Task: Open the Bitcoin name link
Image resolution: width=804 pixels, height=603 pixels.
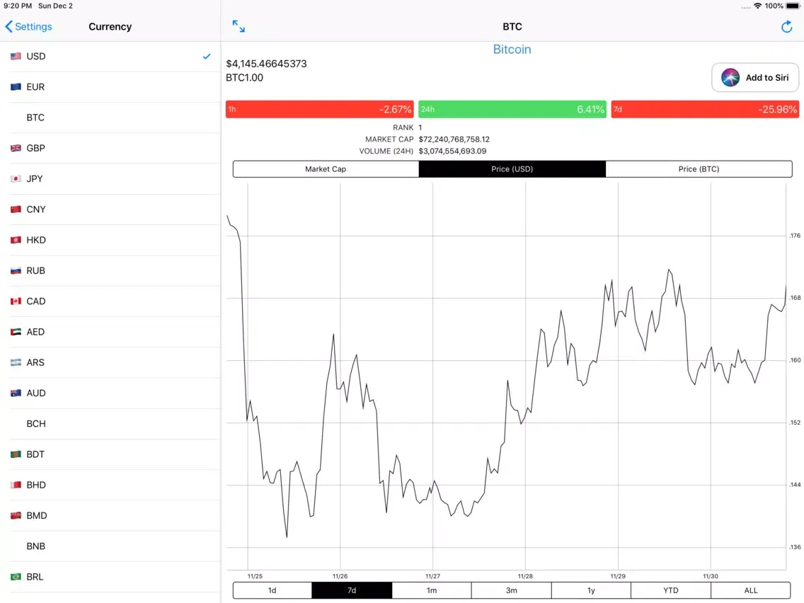Action: pos(512,50)
